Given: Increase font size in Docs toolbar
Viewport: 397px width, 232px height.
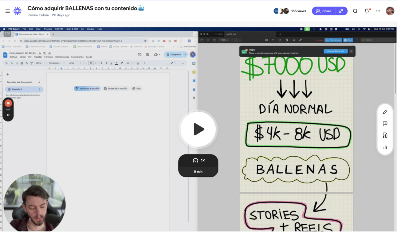Looking at the screenshot, I should pyautogui.click(x=96, y=63).
